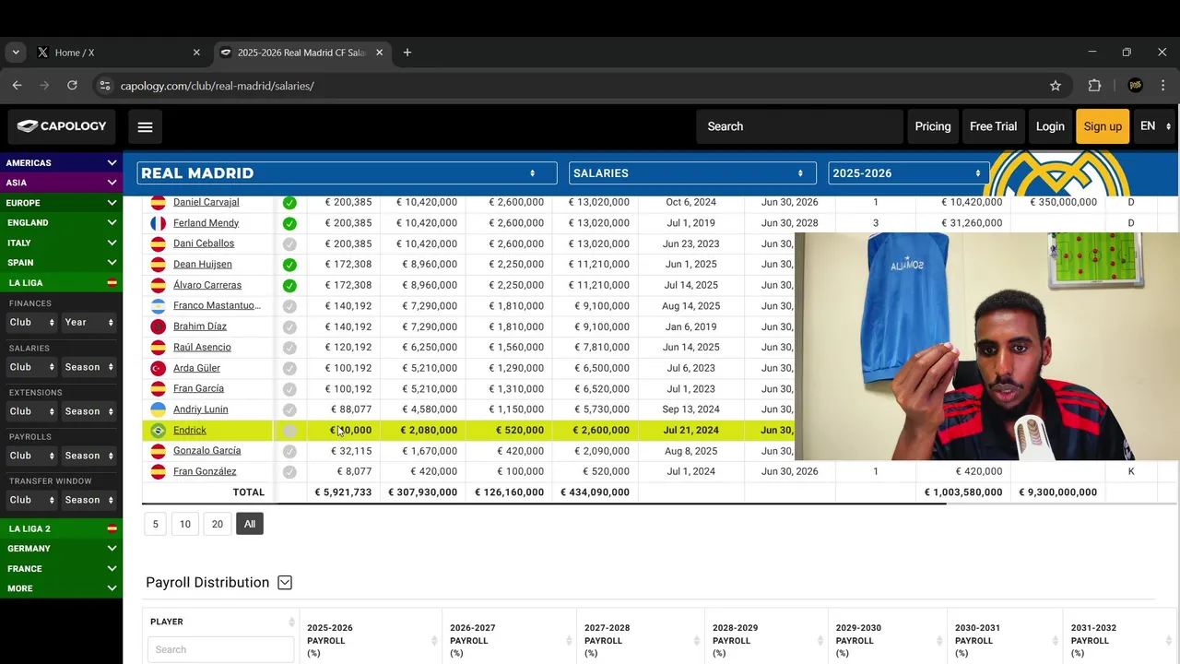The width and height of the screenshot is (1180, 664).
Task: Open the tab search dropdown arrow
Action: 16,53
